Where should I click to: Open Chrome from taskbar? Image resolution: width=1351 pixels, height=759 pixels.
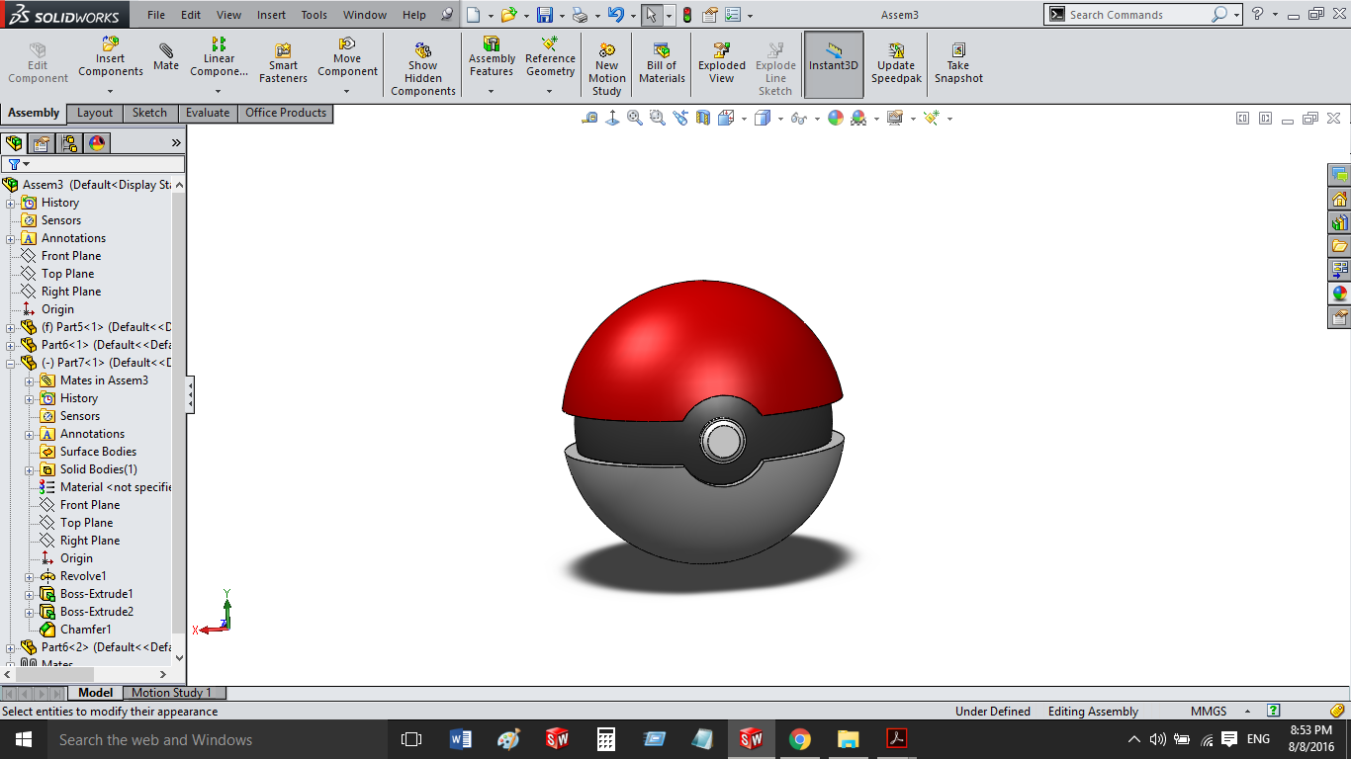800,739
